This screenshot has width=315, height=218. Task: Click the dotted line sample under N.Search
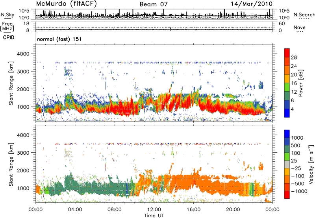pyautogui.click(x=304, y=19)
